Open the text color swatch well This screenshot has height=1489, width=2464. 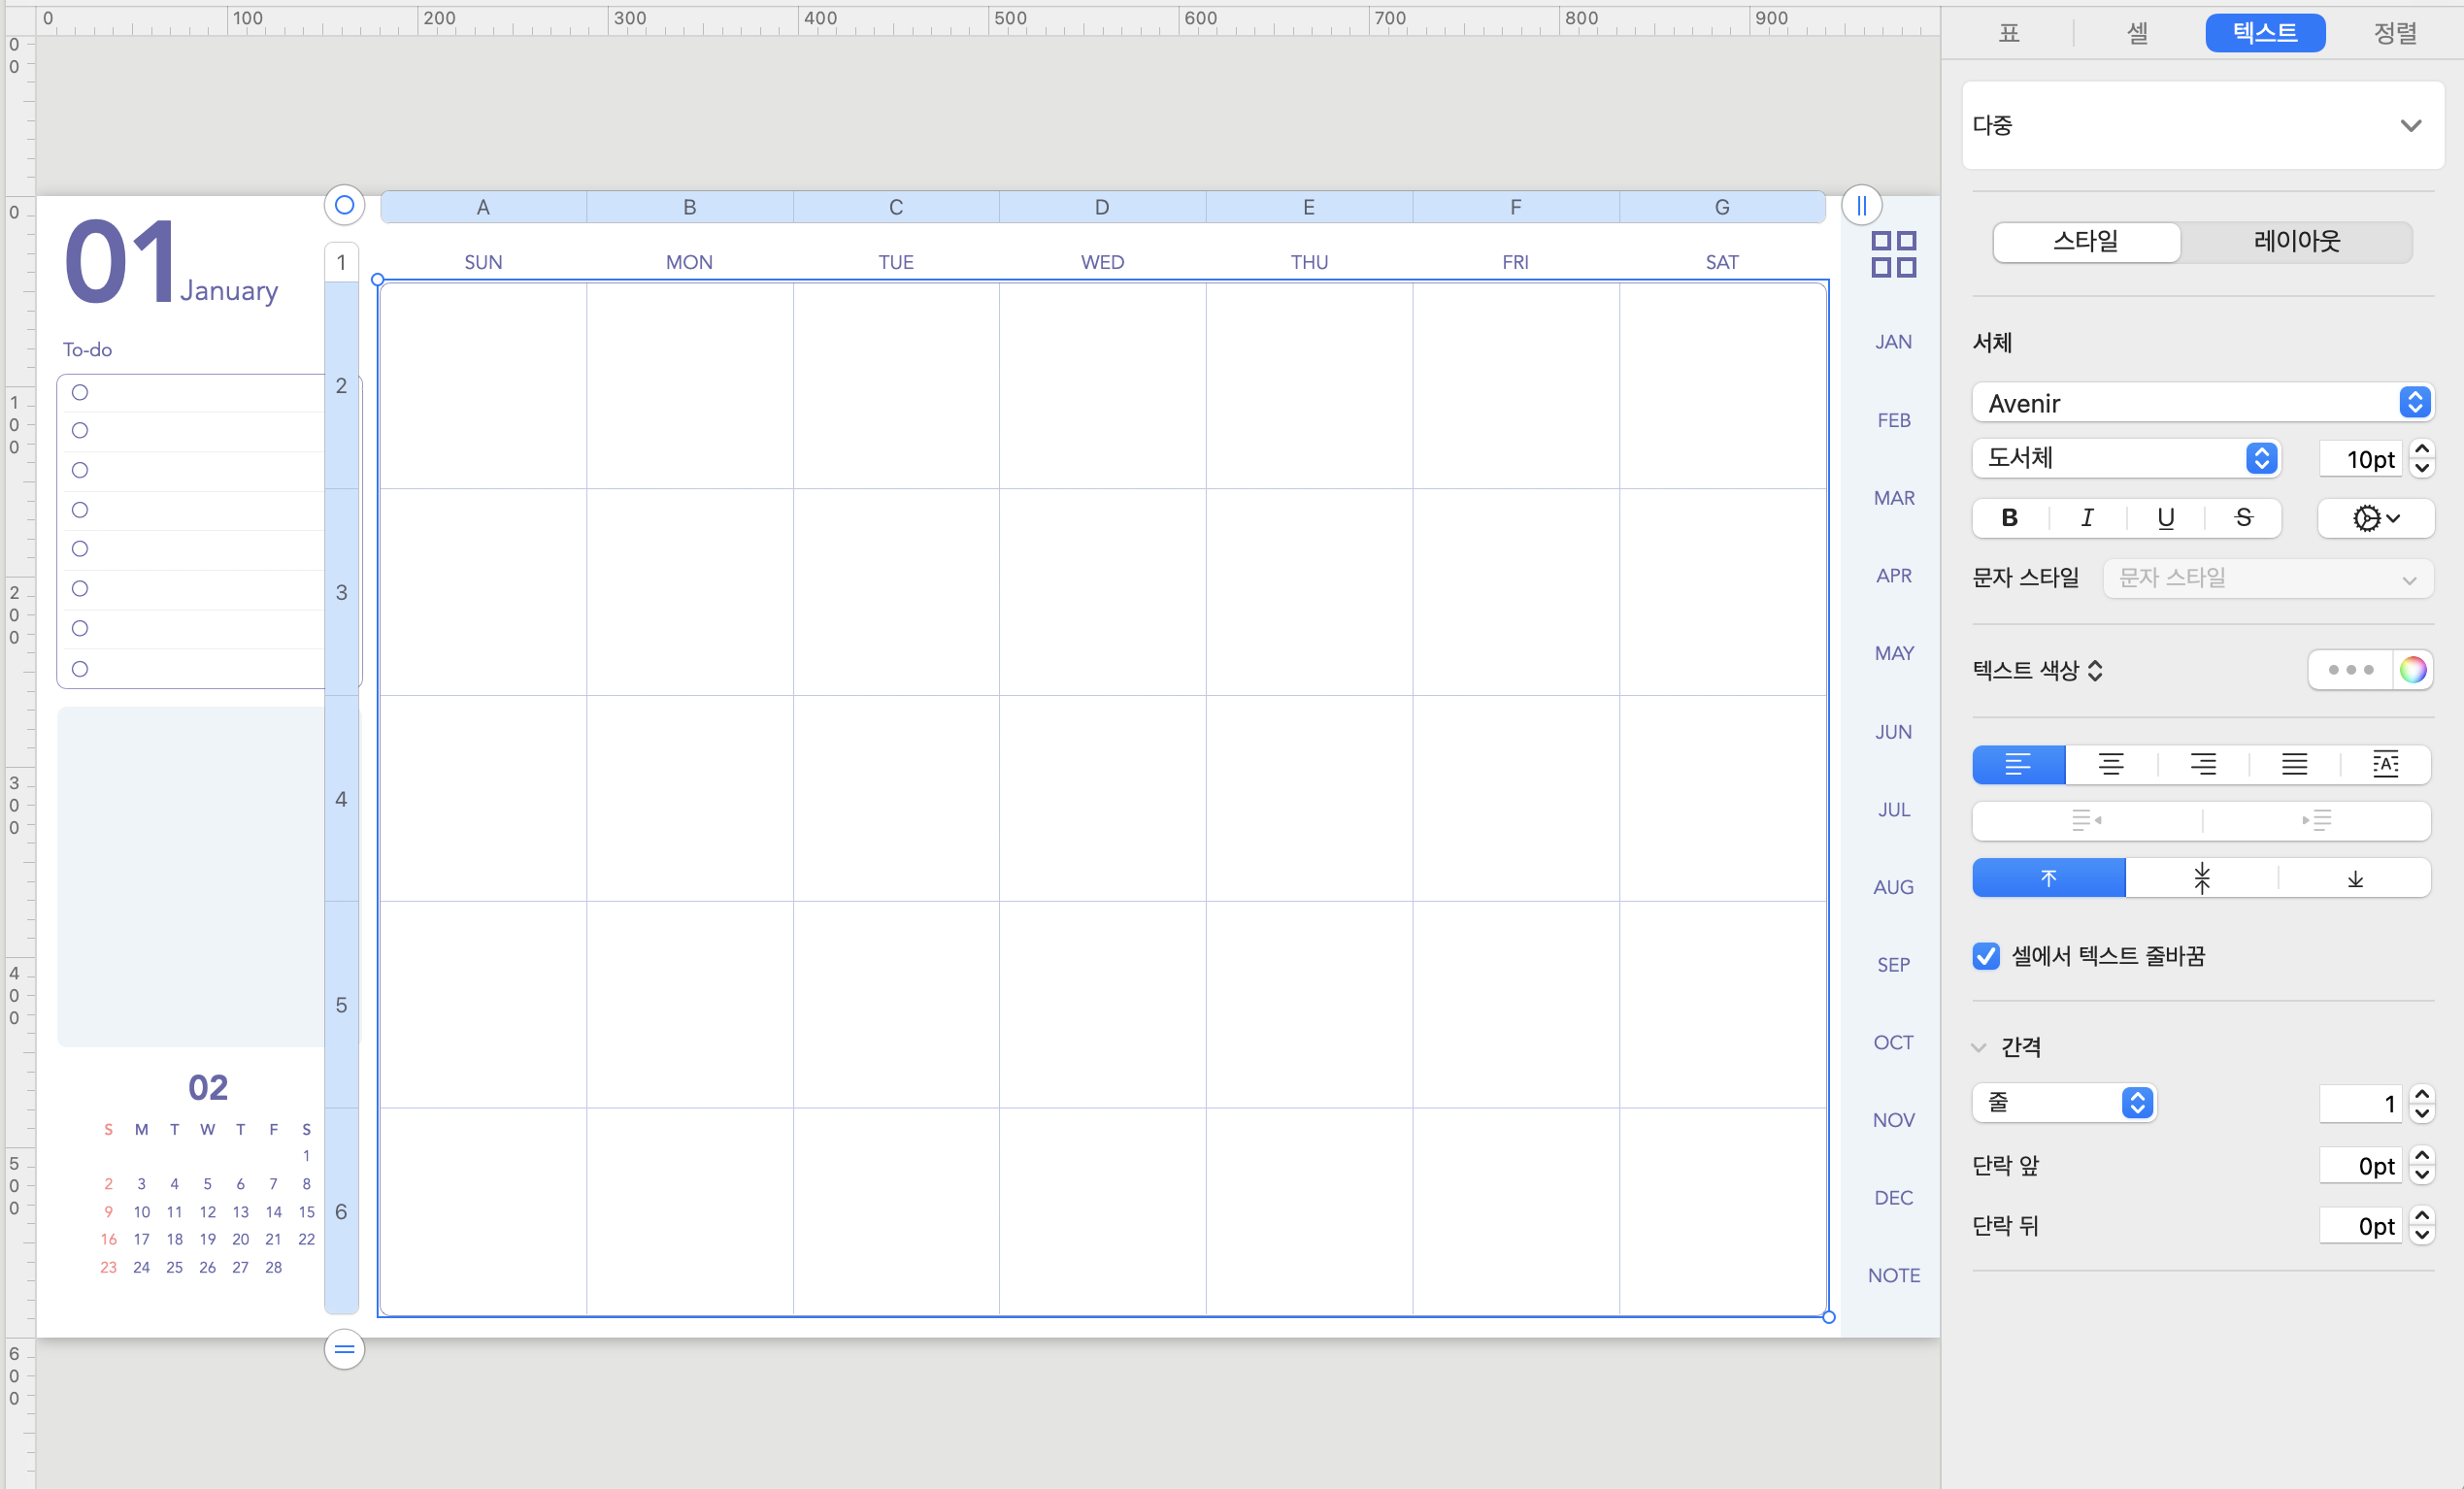tap(2350, 670)
